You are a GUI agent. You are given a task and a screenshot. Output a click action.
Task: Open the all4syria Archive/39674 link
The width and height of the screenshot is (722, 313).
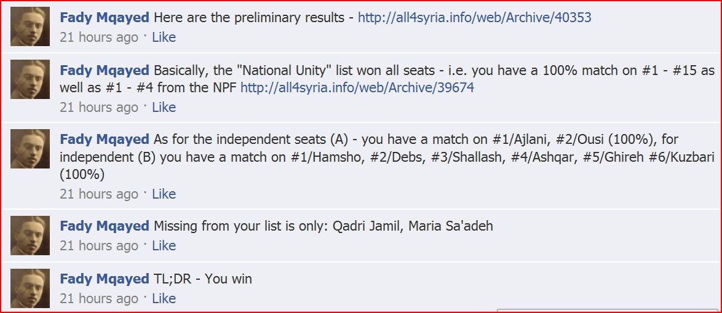click(x=357, y=88)
